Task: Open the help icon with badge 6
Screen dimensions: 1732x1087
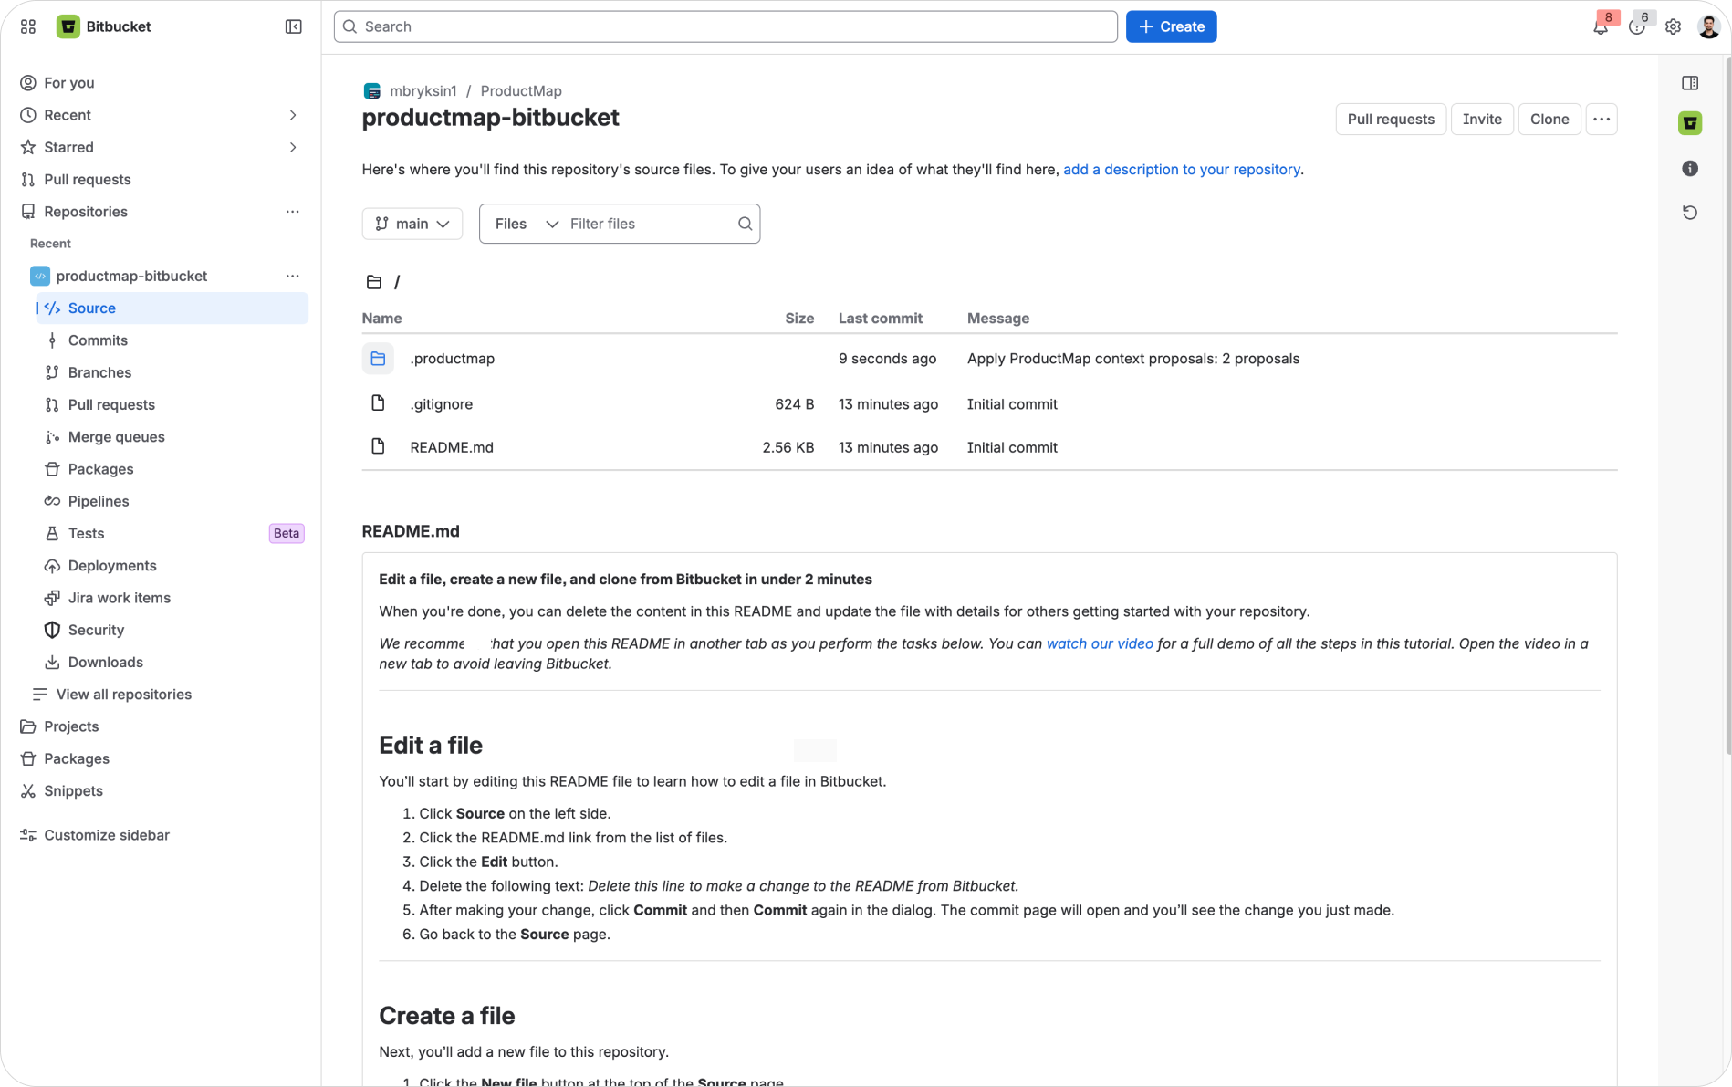Action: (x=1637, y=27)
